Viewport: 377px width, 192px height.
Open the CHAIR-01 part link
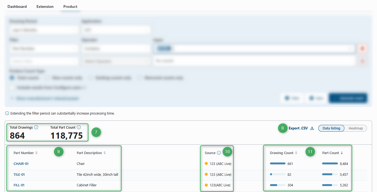(x=21, y=164)
